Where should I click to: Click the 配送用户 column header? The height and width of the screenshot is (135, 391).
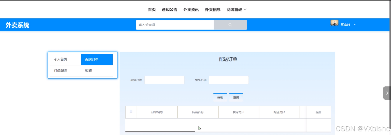(x=279, y=112)
